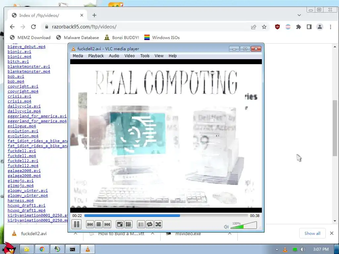
Task: Expand msvideo.exe download options arrow
Action: coord(230,233)
